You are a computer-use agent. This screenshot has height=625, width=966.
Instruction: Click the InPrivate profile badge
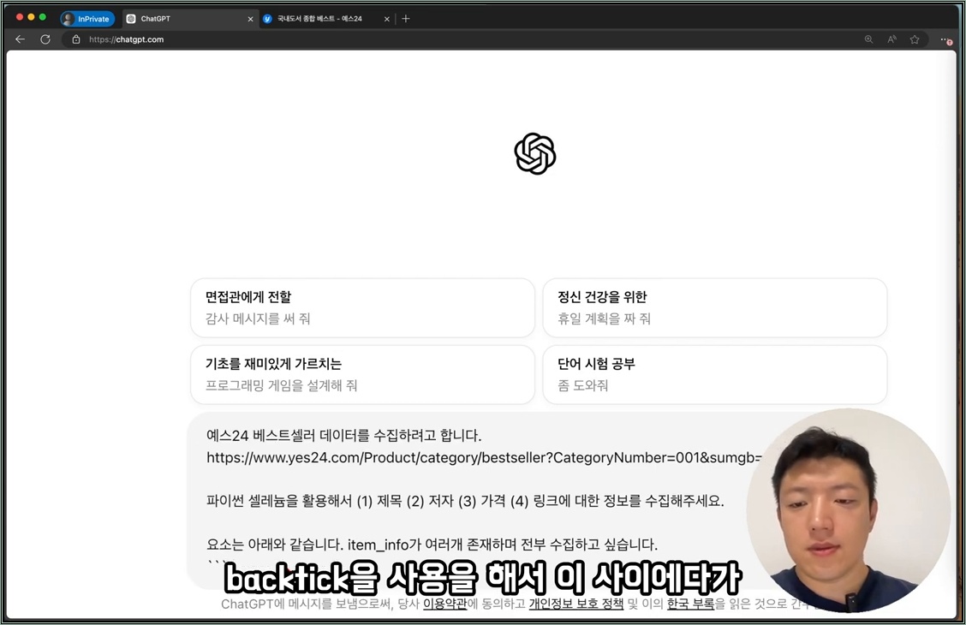click(x=87, y=19)
